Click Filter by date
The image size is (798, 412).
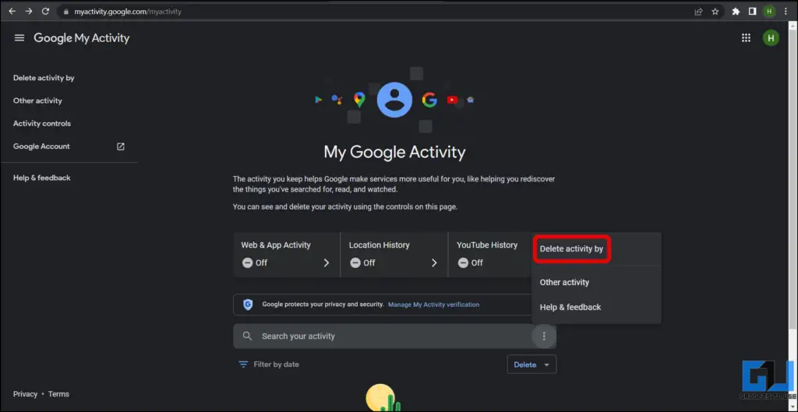click(277, 364)
